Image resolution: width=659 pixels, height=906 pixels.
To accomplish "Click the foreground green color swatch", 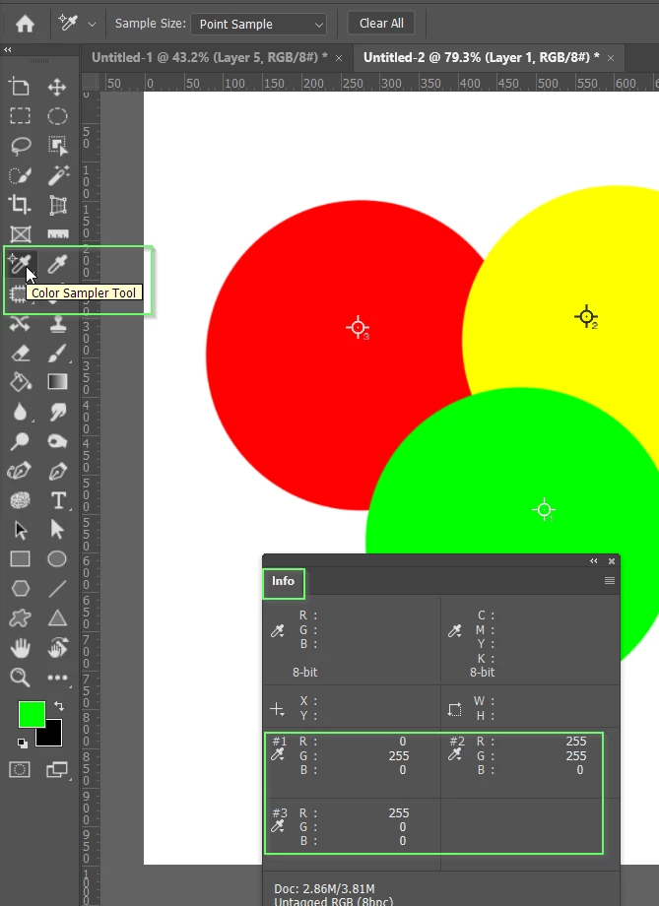I will (32, 714).
